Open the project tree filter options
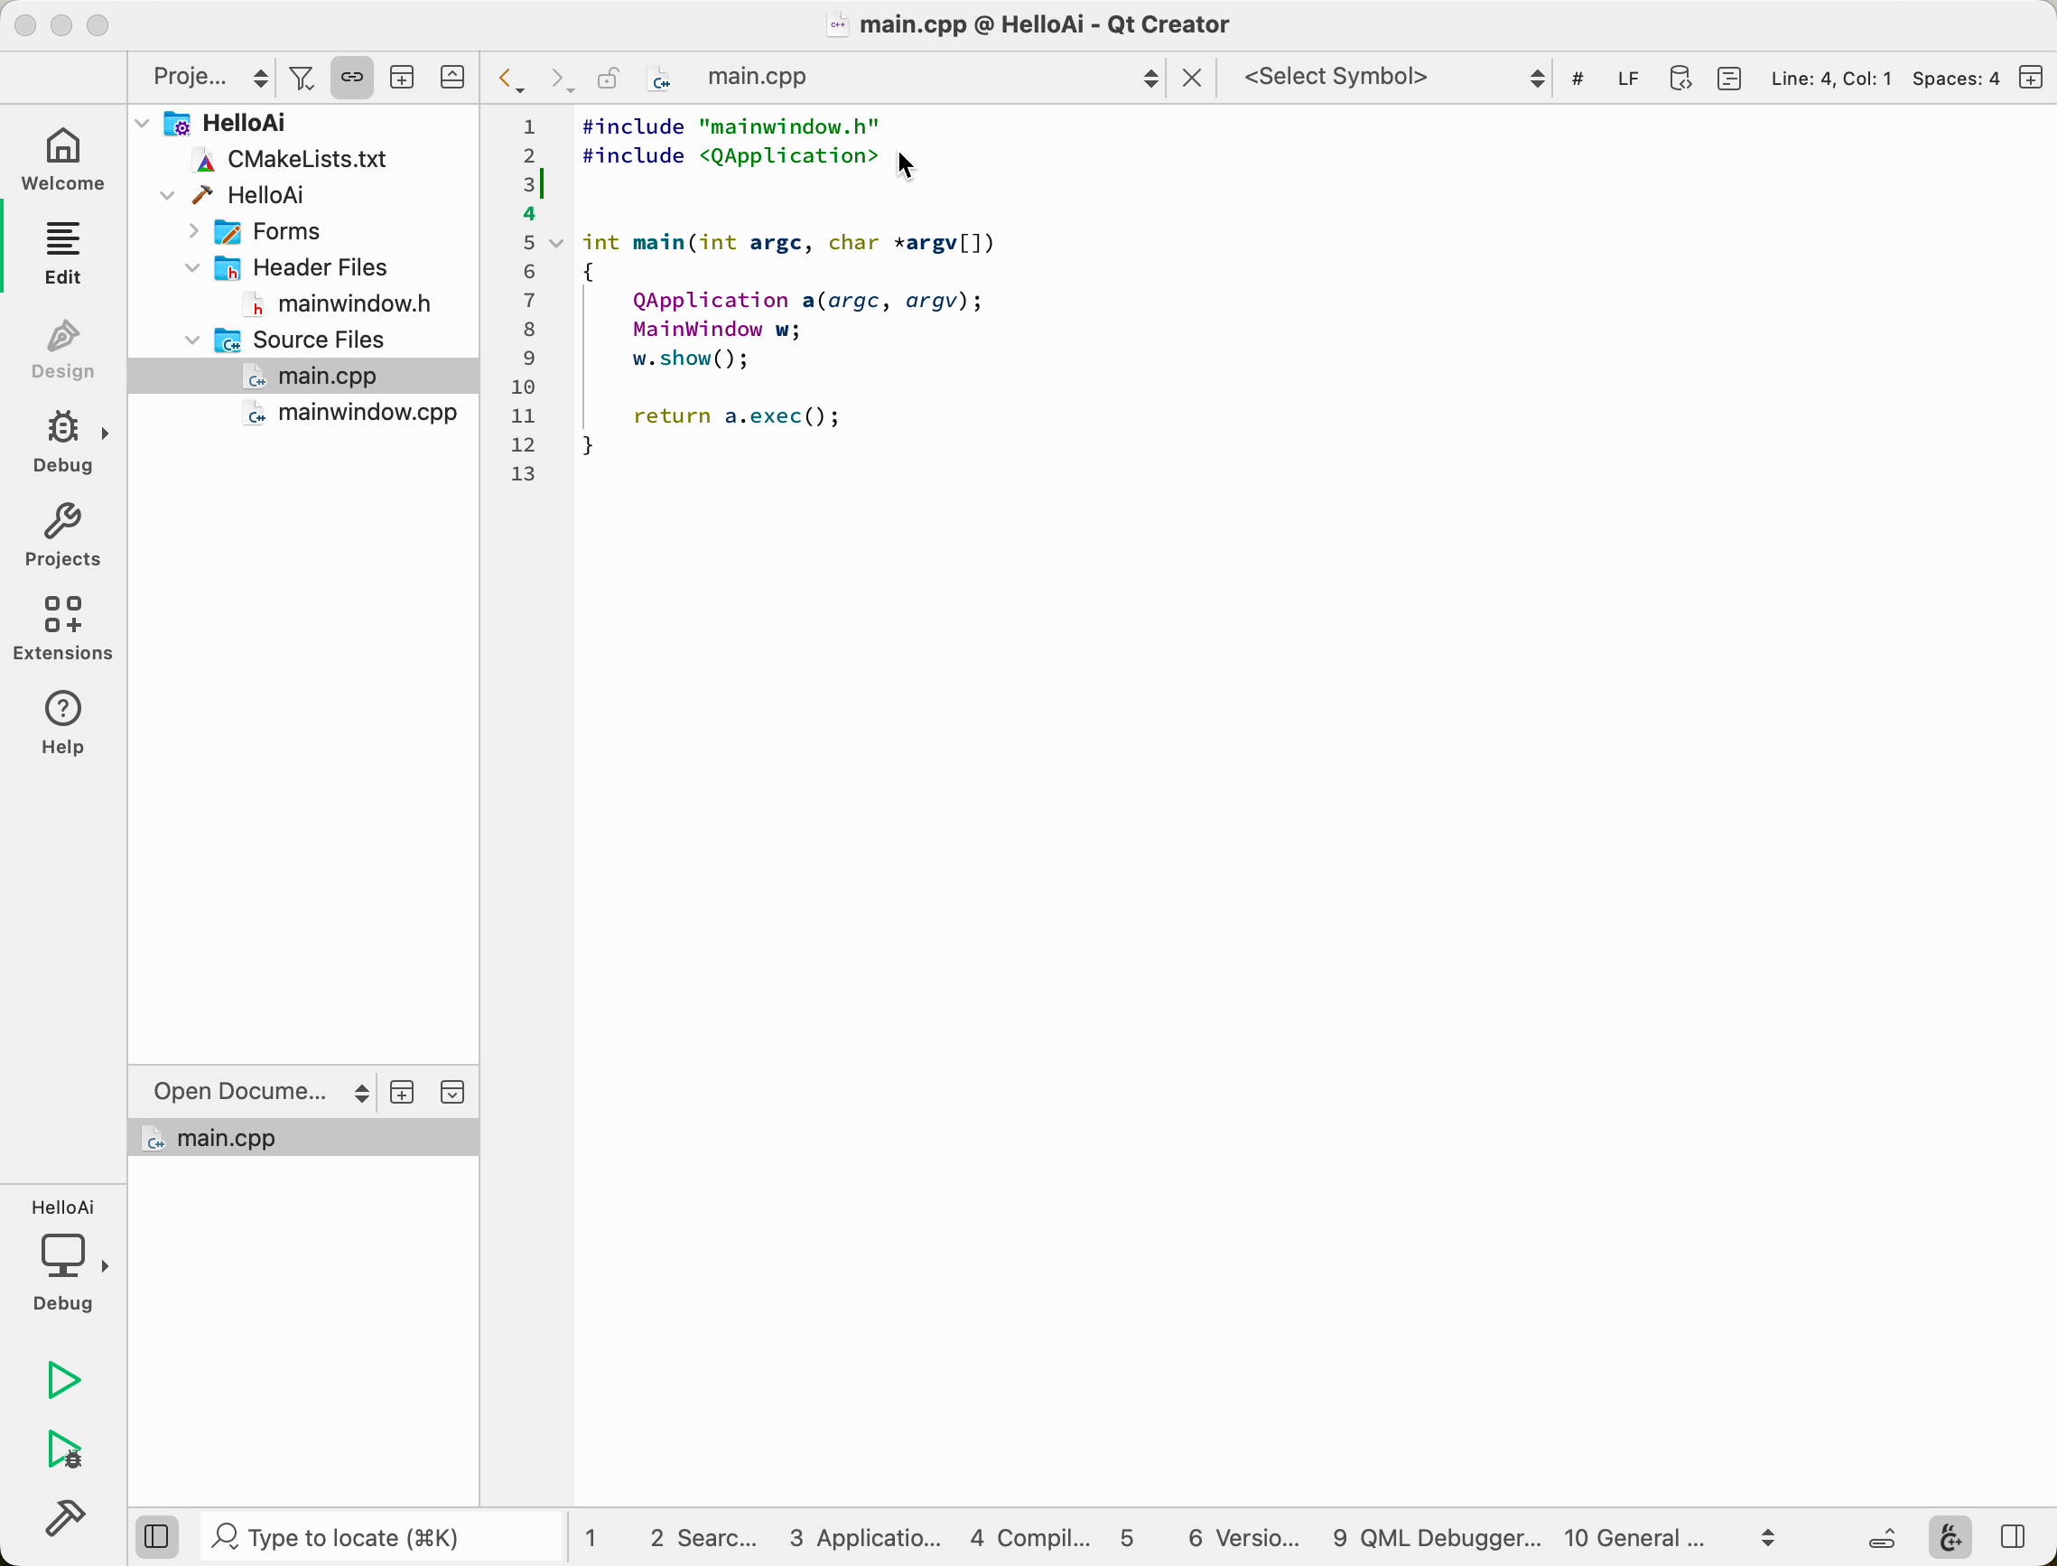Screen dimensions: 2057x1566 tap(302, 78)
